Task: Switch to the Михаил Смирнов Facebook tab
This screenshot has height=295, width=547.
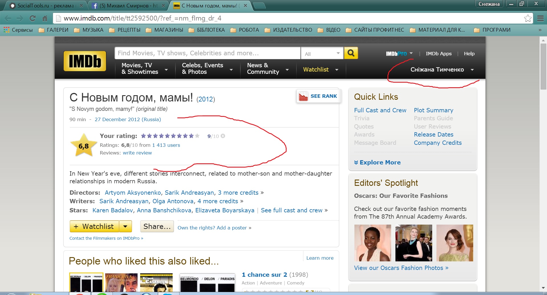Action: point(128,5)
